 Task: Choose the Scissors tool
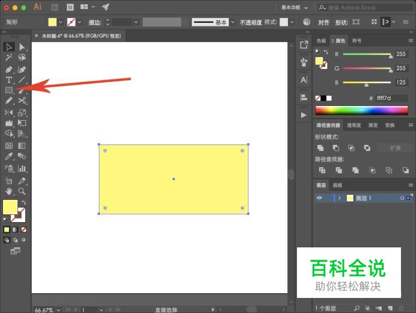pos(22,101)
